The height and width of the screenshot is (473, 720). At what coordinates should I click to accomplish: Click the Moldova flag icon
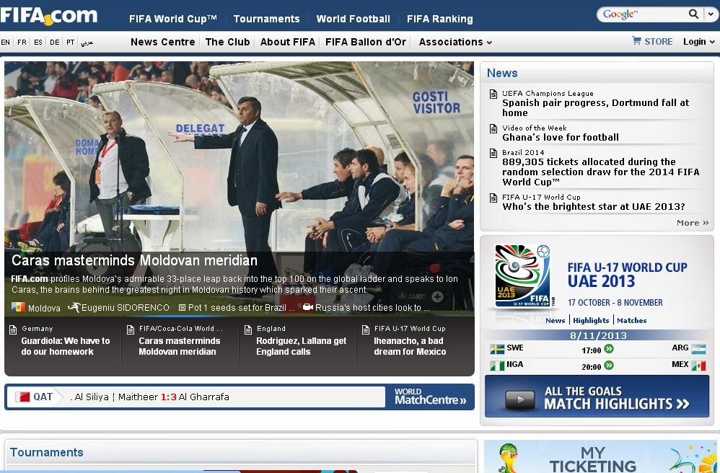[x=18, y=307]
